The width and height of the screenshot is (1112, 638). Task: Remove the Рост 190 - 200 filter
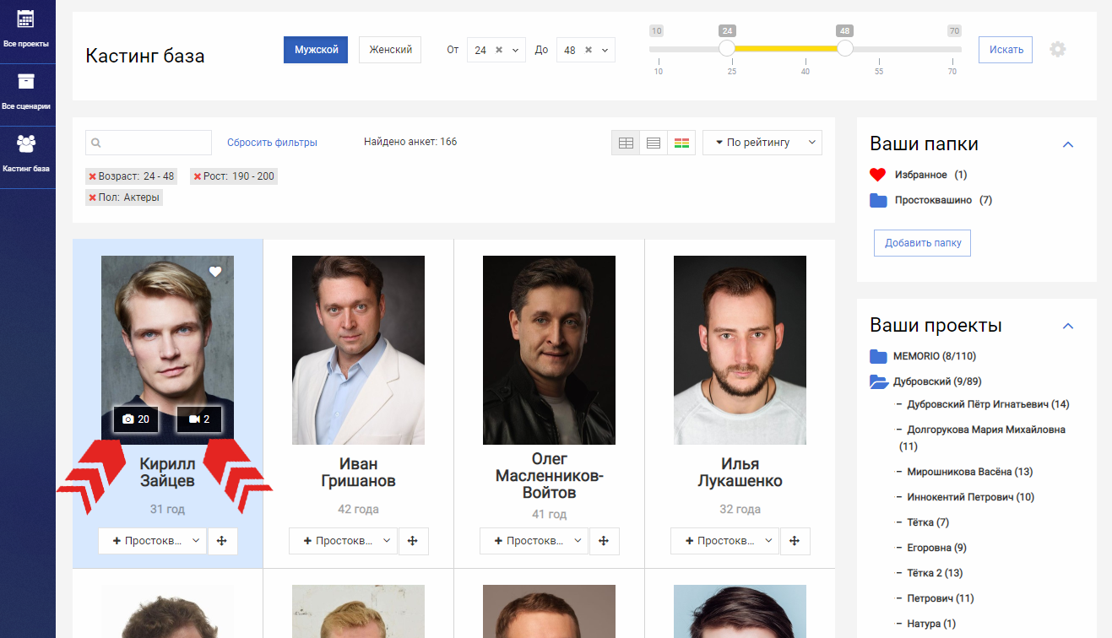point(198,176)
